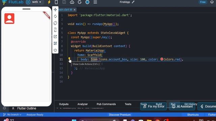Viewport: 216px width, 121px height.
Task: Click Icons.account_box in line 11
Action: [x=113, y=59]
